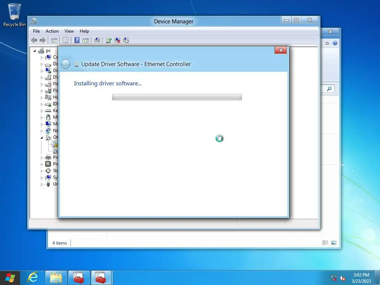Open the Windows Start button
Image resolution: width=380 pixels, height=285 pixels.
click(10, 278)
